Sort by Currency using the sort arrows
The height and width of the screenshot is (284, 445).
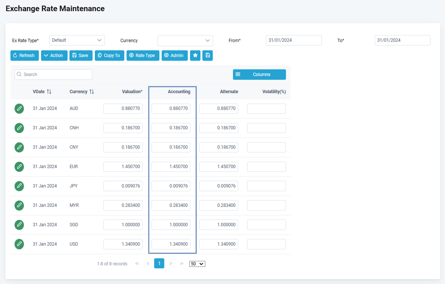(91, 92)
